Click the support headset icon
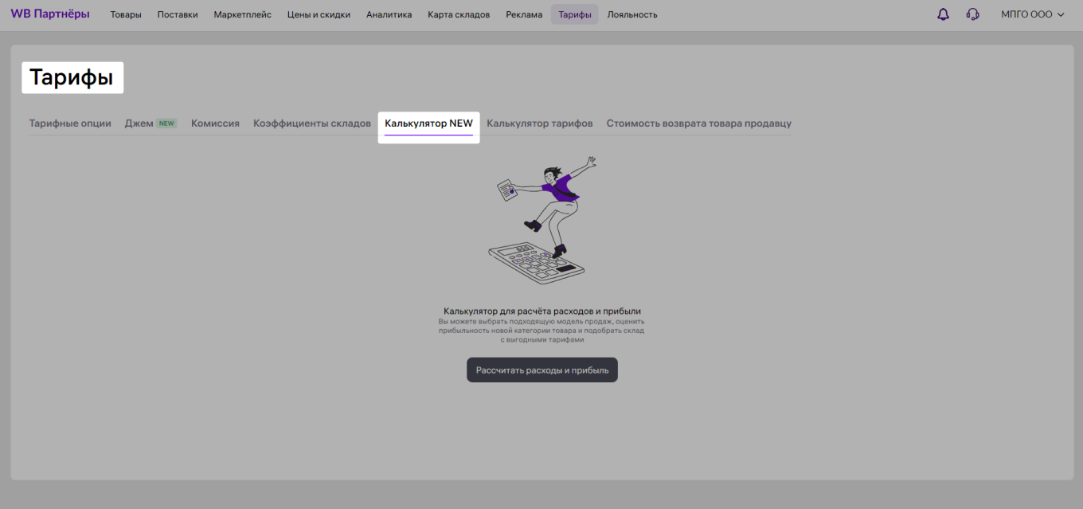 point(972,14)
